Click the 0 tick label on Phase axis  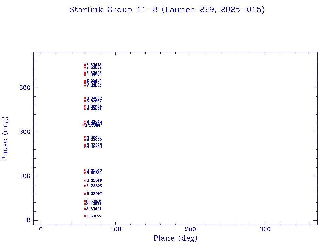click(29, 220)
